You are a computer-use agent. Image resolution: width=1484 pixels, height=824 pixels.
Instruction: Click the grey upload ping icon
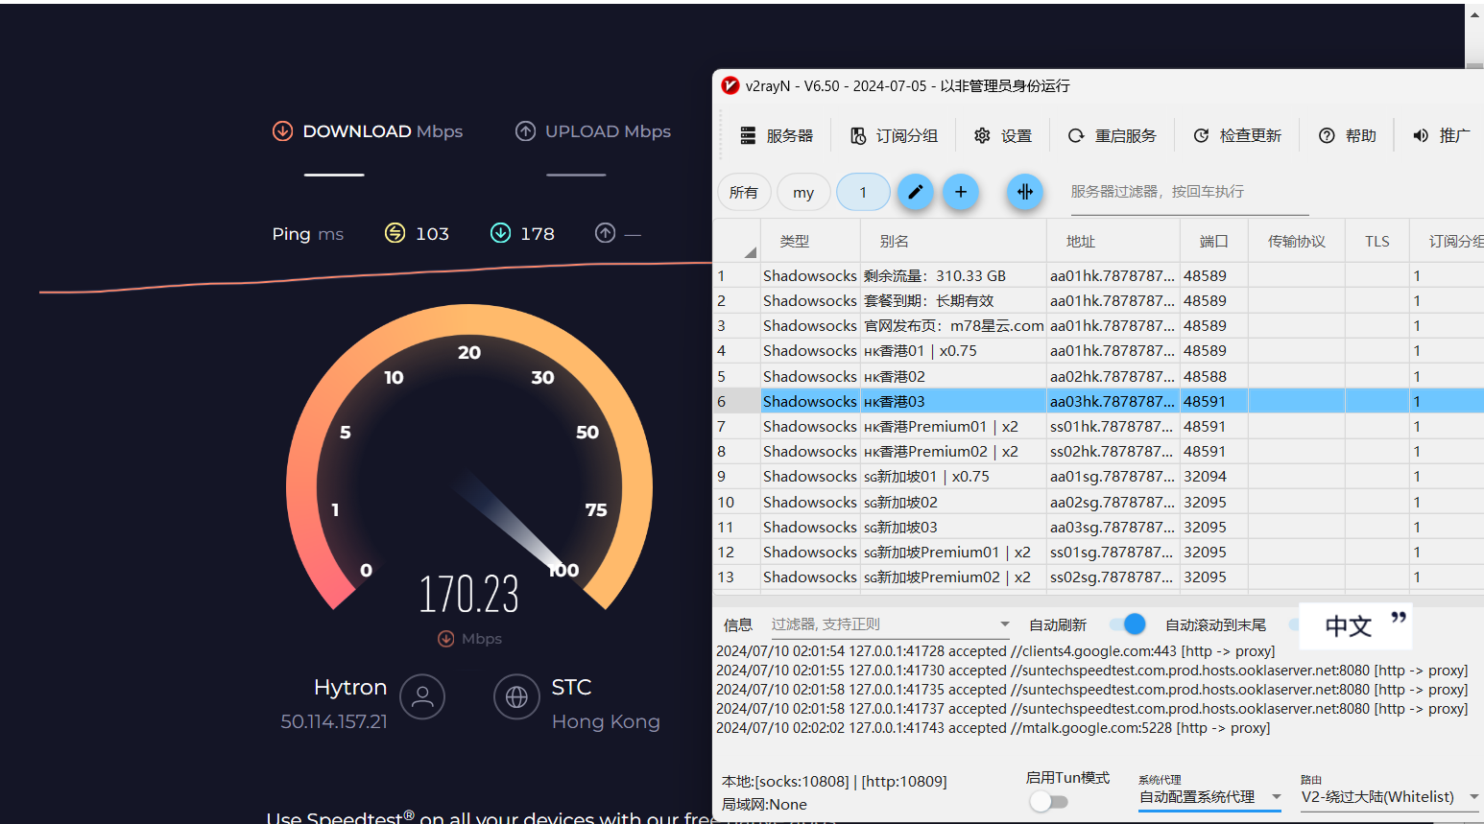pyautogui.click(x=605, y=233)
